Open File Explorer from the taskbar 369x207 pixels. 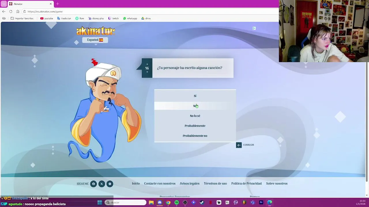click(151, 202)
